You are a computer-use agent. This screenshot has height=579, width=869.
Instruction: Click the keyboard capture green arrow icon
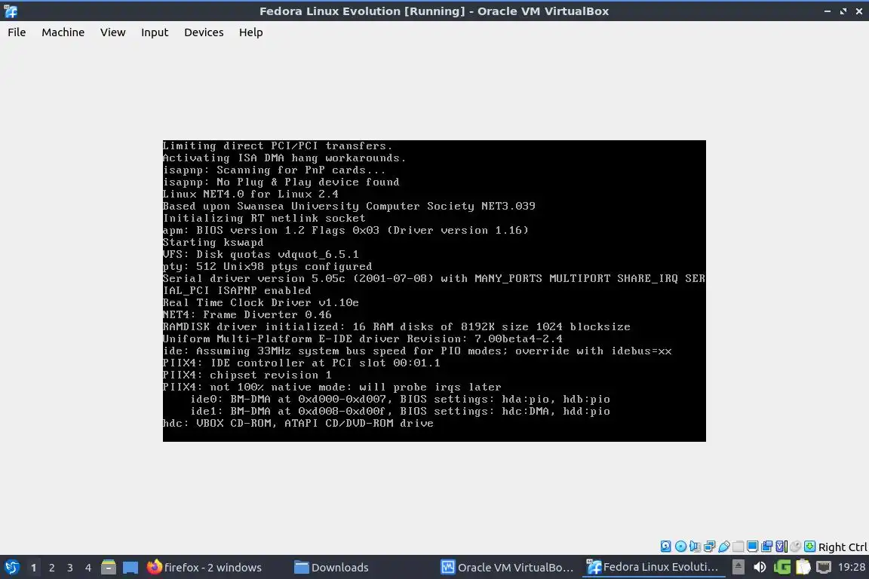tap(809, 547)
